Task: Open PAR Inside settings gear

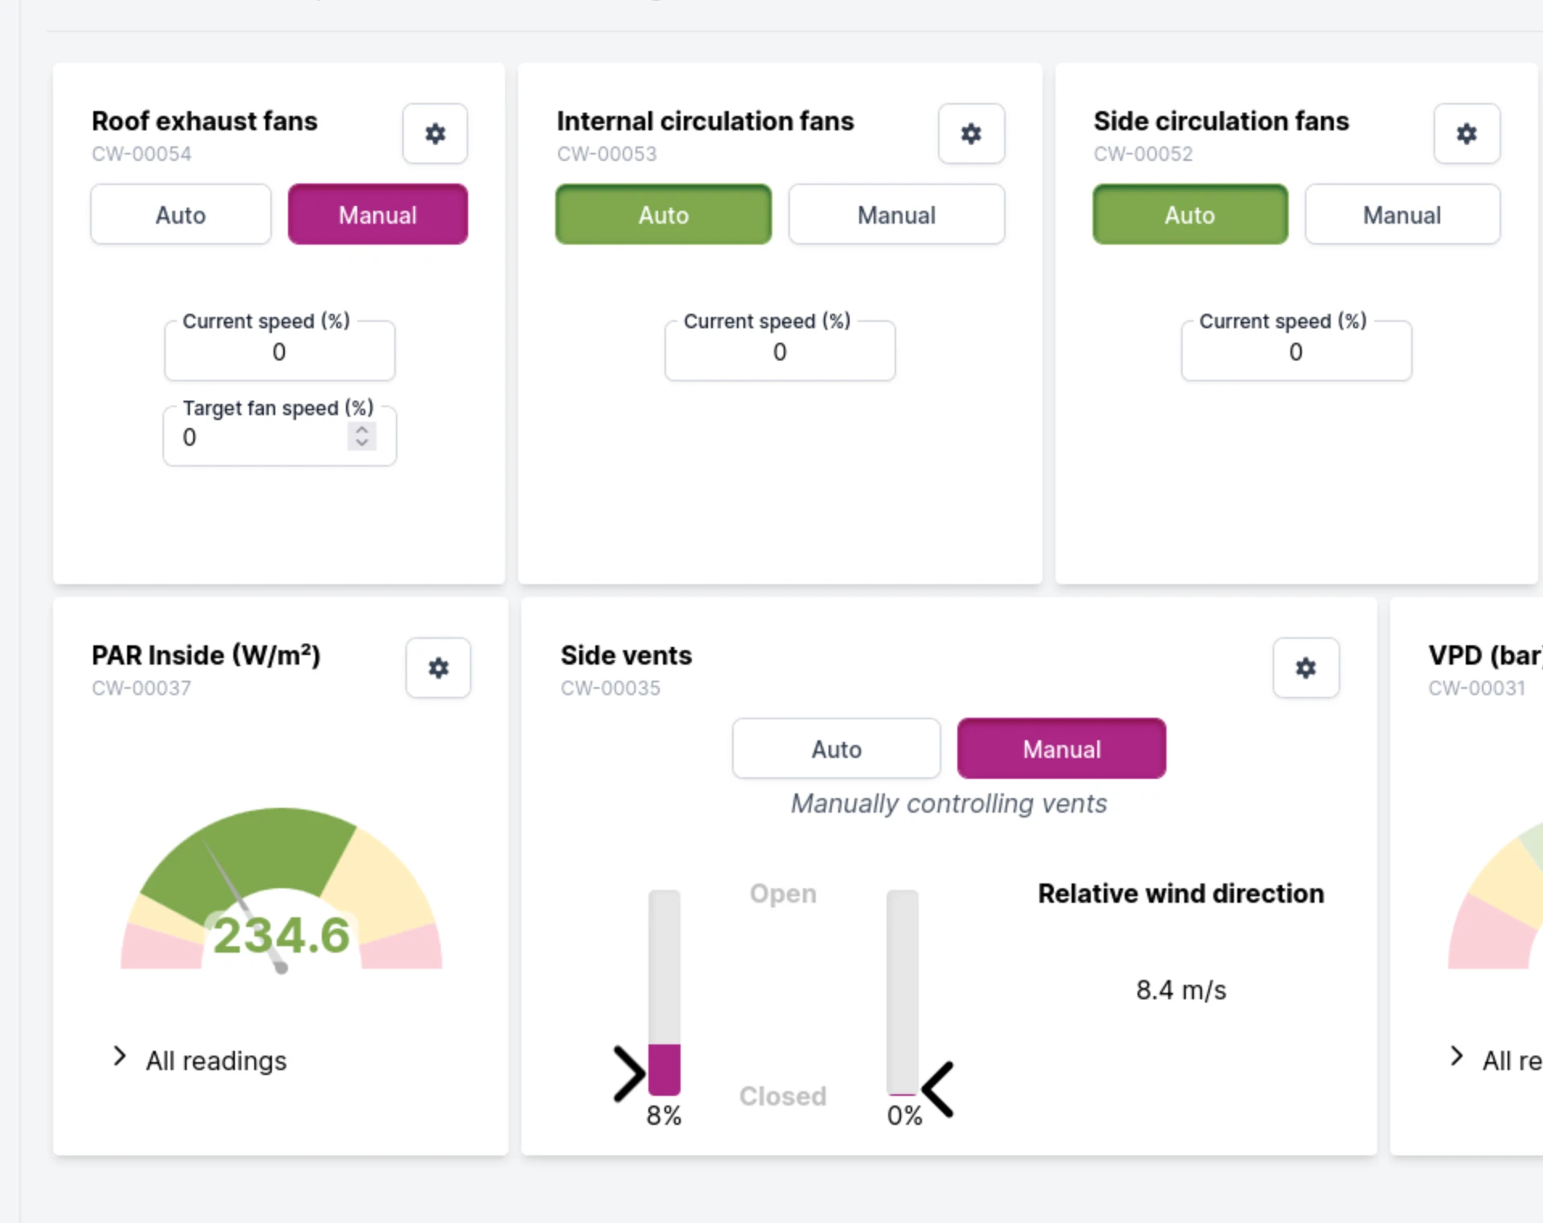Action: (x=438, y=668)
